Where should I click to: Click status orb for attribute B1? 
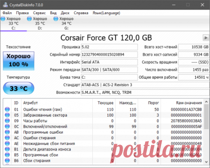pos(7,149)
